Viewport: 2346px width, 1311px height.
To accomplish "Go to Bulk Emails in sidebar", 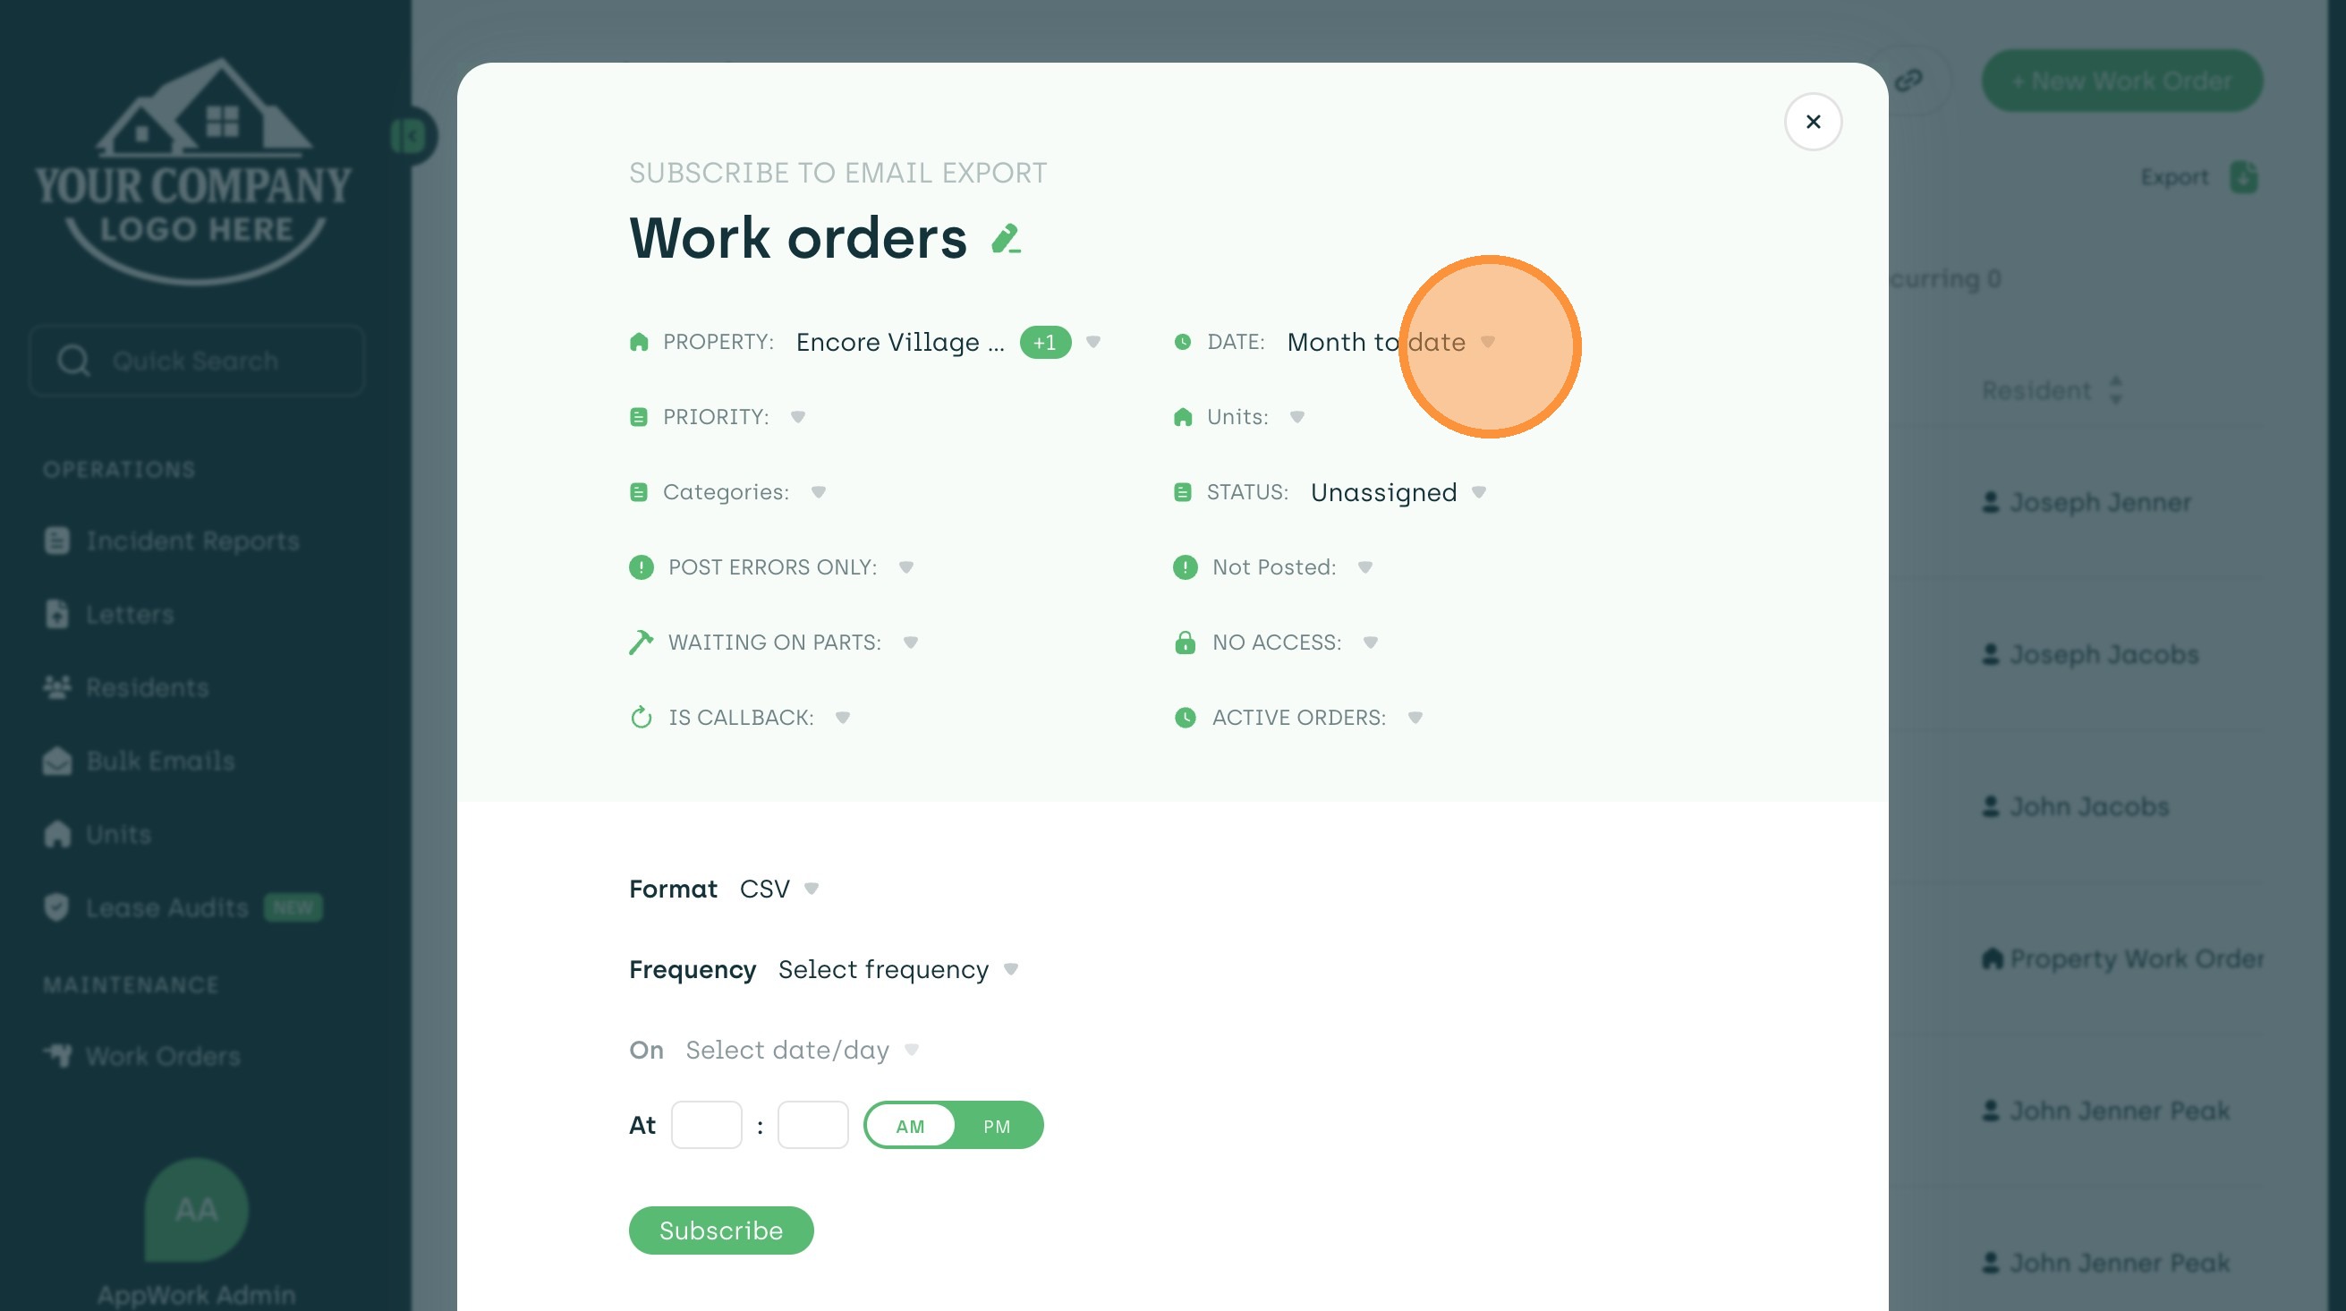I will tap(160, 761).
